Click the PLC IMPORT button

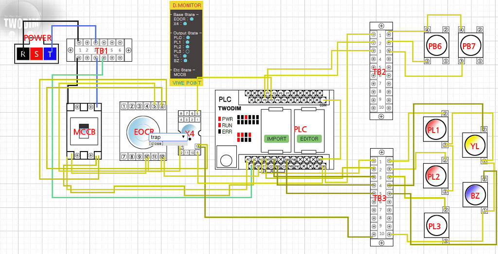click(276, 138)
